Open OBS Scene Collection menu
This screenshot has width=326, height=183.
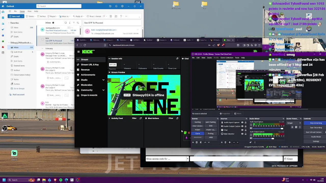coord(227,58)
